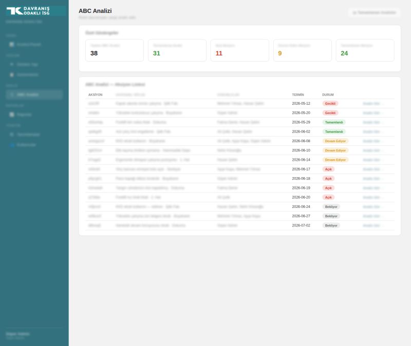The width and height of the screenshot is (411, 346).
Task: Click Devam Ediyor badge in the 2026-06-08 row
Action: click(x=335, y=141)
